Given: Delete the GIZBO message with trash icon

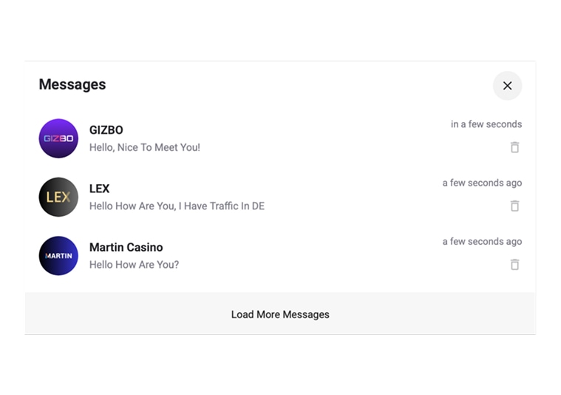Looking at the screenshot, I should (514, 147).
